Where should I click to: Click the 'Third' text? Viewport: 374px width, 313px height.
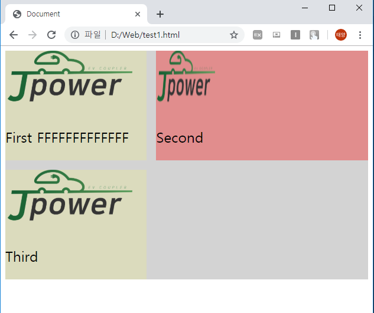21,257
